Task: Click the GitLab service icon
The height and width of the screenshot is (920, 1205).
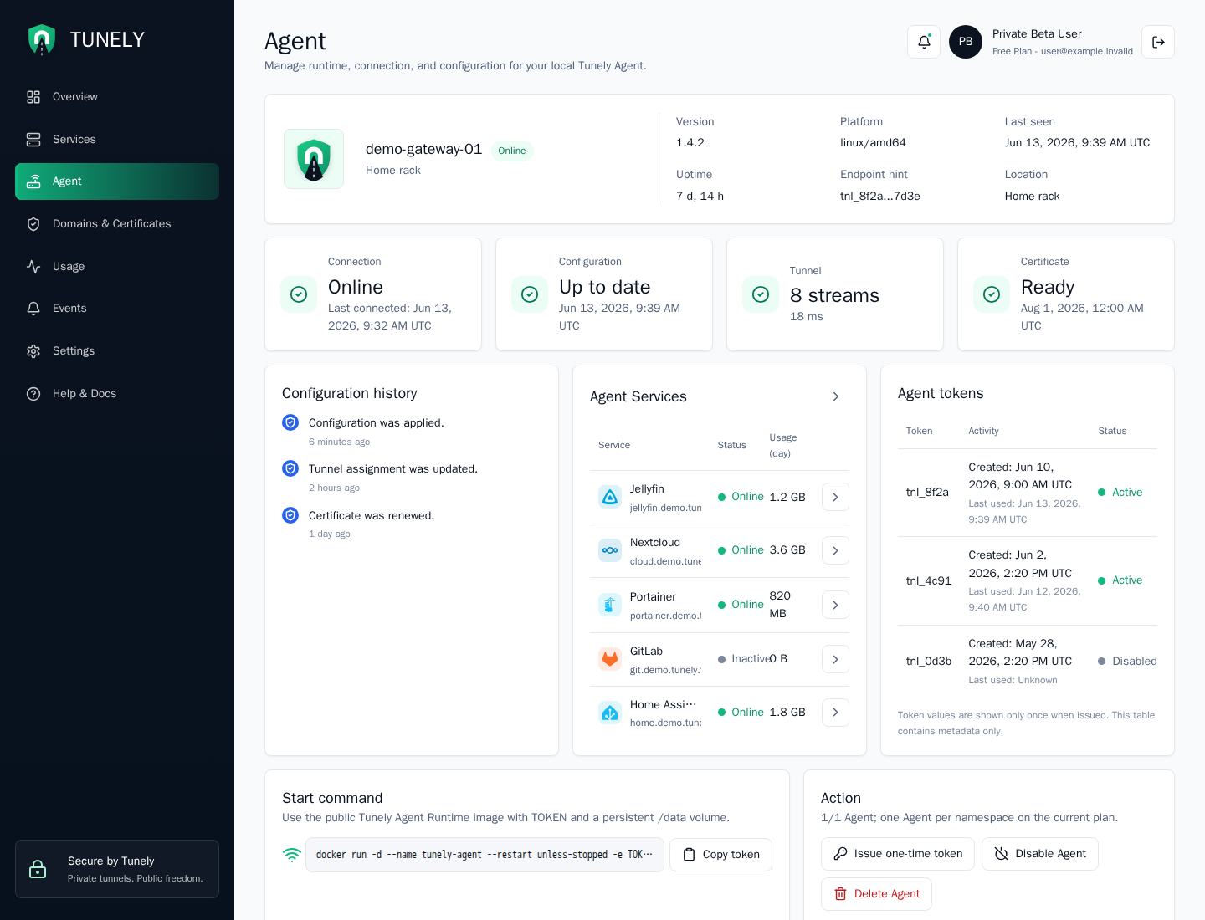Action: click(x=610, y=659)
